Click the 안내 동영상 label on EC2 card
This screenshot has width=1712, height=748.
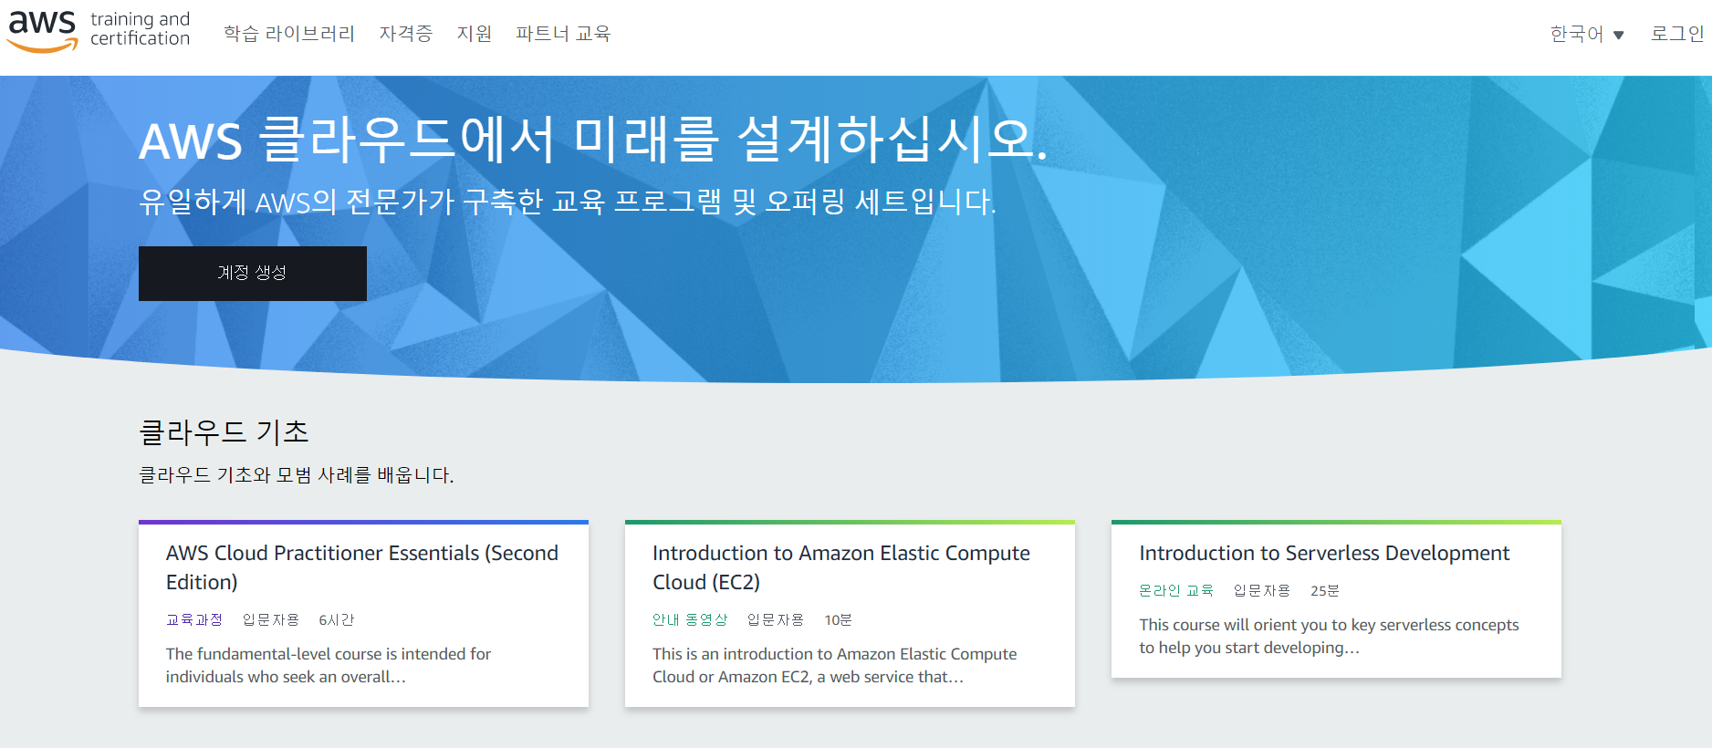click(690, 619)
